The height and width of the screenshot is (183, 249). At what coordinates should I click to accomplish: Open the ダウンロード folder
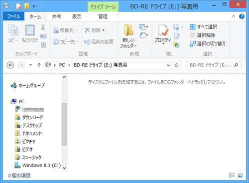point(29,117)
